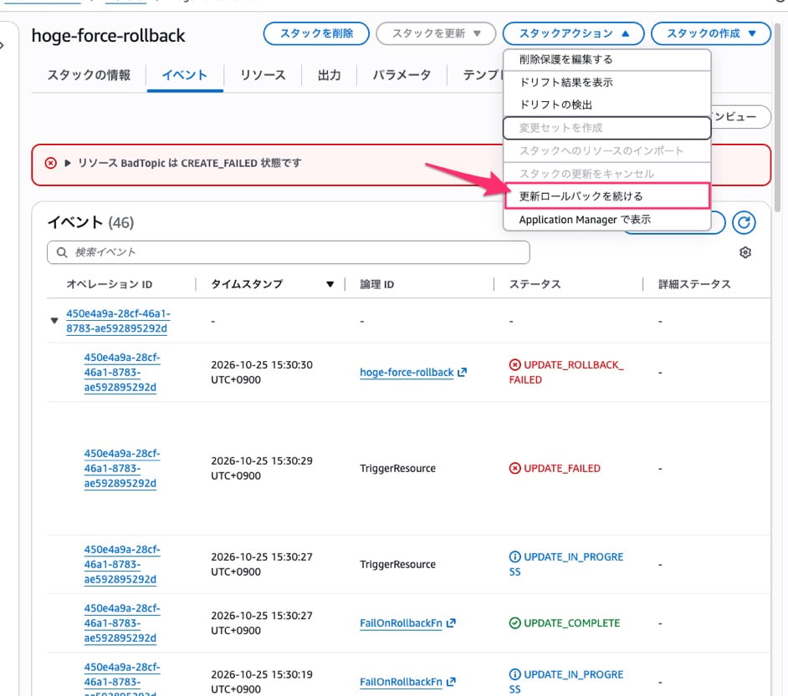788x696 pixels.
Task: Open hoge-force-rollback logical ID link
Action: [x=407, y=373]
